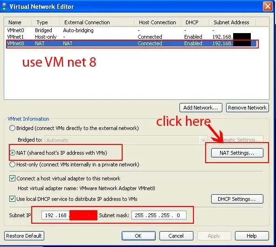Click VMnet1 Enabled DHCP cell
This screenshot has height=247, width=276.
(x=193, y=37)
